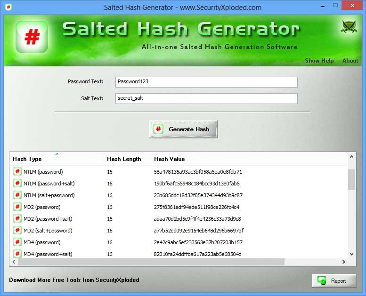
Task: Sort by Hash Value column header
Action: (x=249, y=159)
